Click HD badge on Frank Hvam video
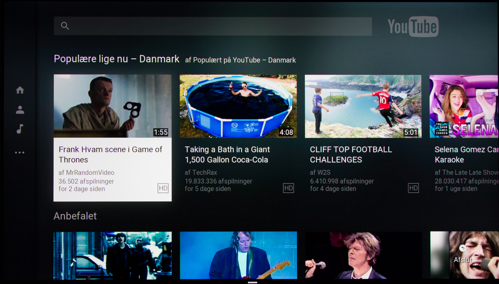 [163, 188]
